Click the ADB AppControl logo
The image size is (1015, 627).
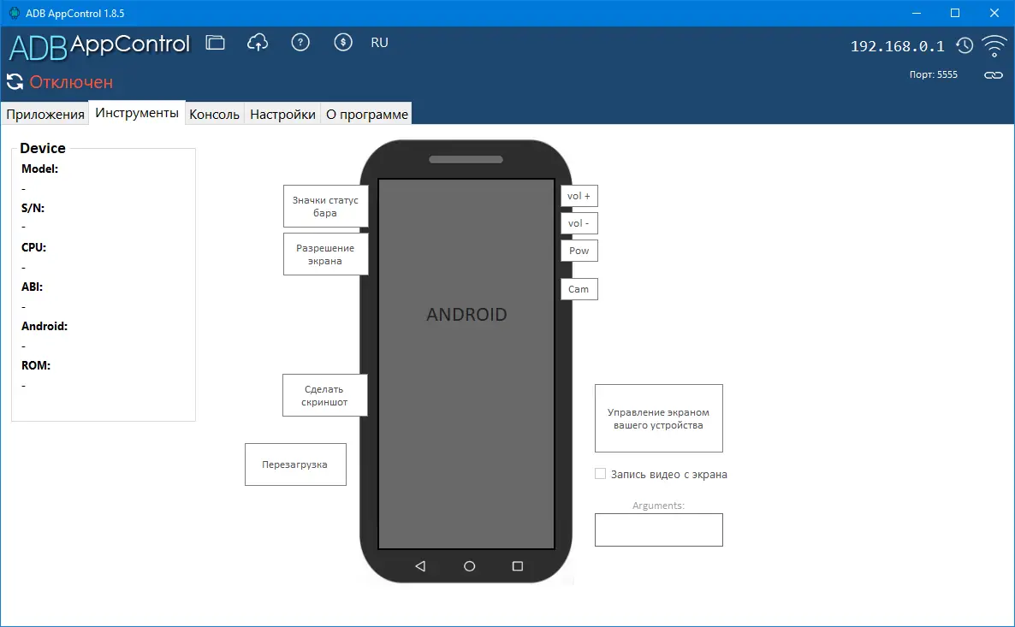pos(99,46)
